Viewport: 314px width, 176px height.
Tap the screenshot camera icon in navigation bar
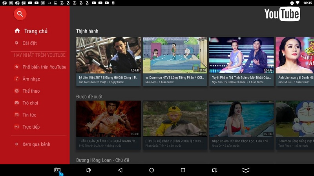[57, 170]
